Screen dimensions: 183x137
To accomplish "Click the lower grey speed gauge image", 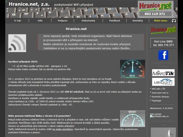I will click(x=133, y=118).
